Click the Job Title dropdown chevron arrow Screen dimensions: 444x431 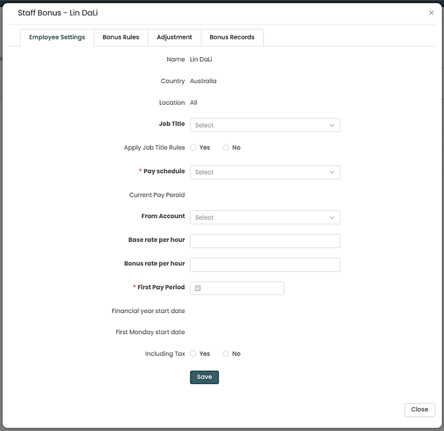(x=332, y=125)
